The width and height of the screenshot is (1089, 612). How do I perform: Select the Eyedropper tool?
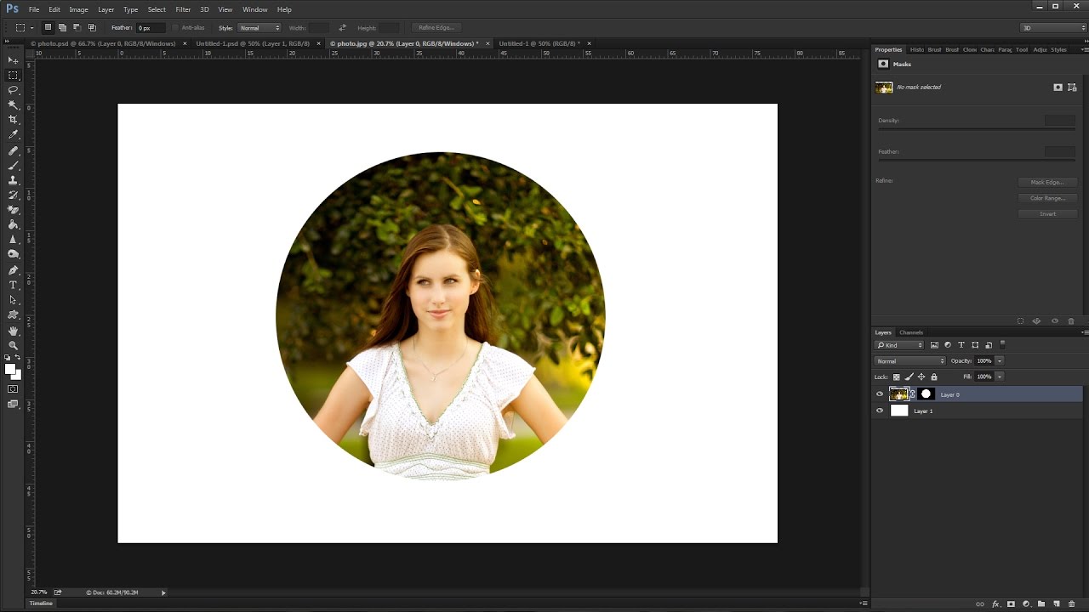point(13,134)
